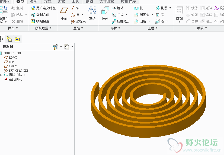Open the Draft (拔模) dropdown arrow
The image size is (224, 155).
click(170, 8)
